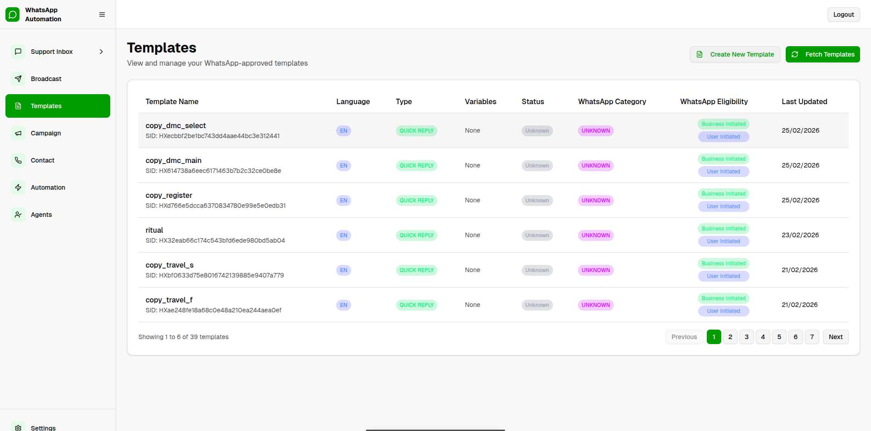871x431 pixels.
Task: Click the EN language badge for copy_travel_f
Action: pyautogui.click(x=343, y=305)
